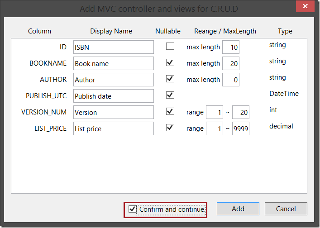Edit the Version display name field
The width and height of the screenshot is (320, 228).
(114, 112)
